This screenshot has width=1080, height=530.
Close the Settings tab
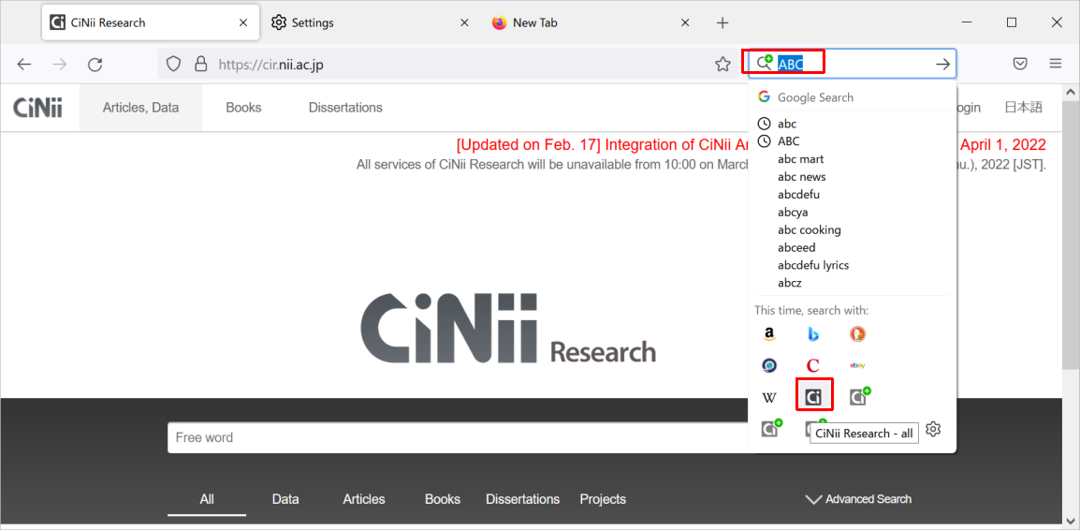(x=464, y=22)
